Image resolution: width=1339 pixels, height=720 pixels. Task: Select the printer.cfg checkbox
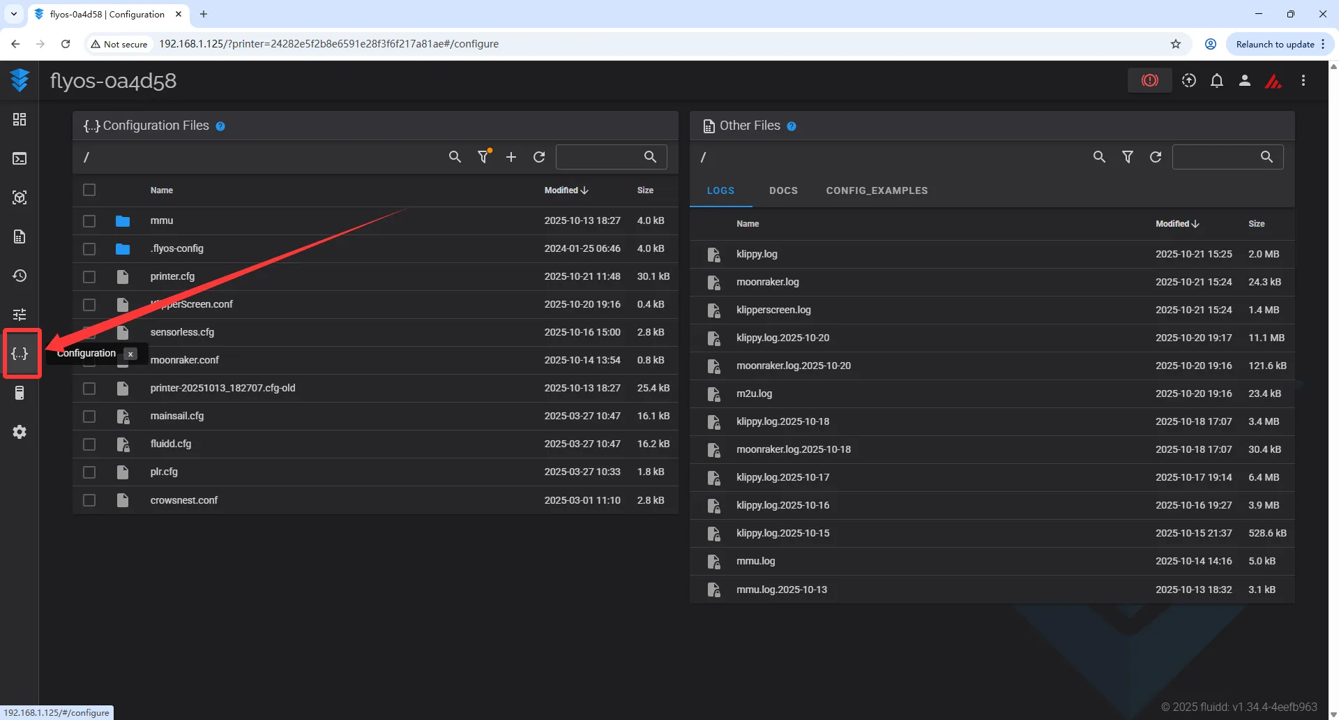89,276
